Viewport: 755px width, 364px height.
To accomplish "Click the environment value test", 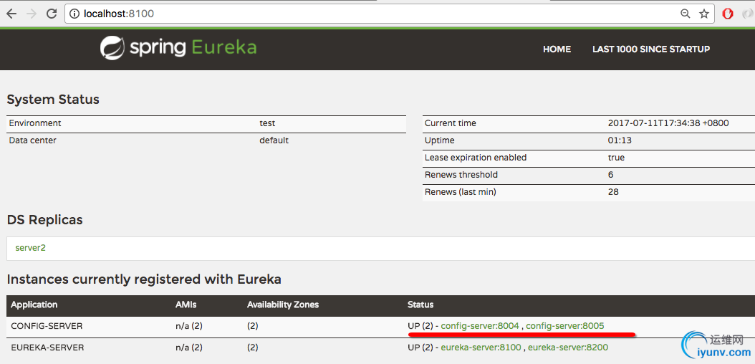I will pos(267,123).
